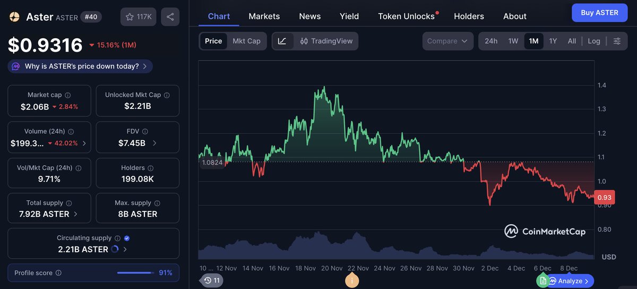
Task: Expand Circulating supply details chevron
Action: 125,249
